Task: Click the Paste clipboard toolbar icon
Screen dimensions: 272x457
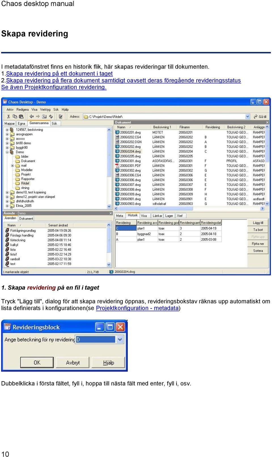Action: click(21, 117)
